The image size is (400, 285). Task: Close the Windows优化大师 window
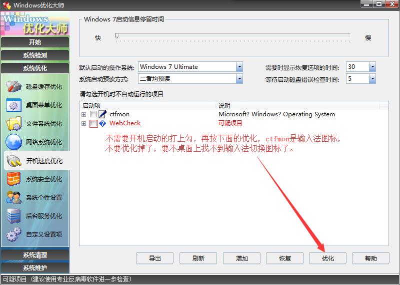tap(392, 4)
